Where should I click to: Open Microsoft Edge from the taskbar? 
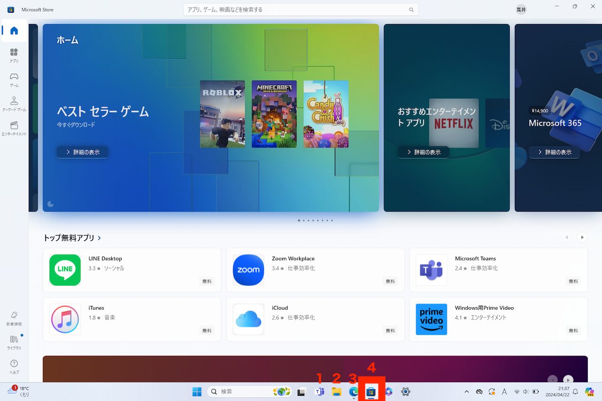tap(354, 392)
